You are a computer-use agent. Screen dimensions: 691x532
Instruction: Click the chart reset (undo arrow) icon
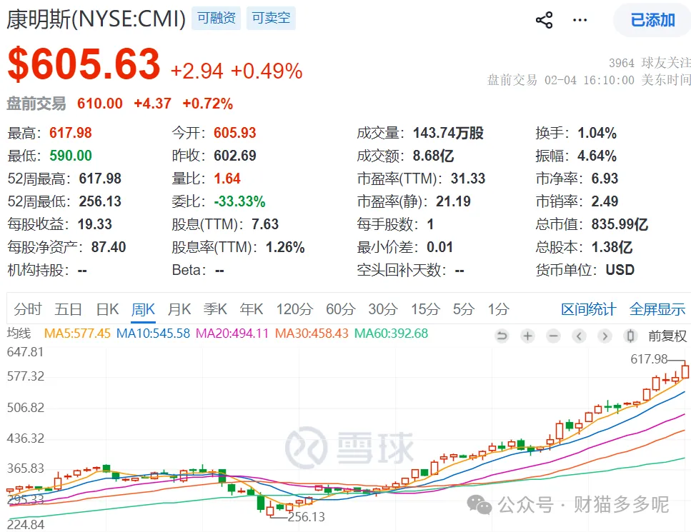click(x=502, y=336)
